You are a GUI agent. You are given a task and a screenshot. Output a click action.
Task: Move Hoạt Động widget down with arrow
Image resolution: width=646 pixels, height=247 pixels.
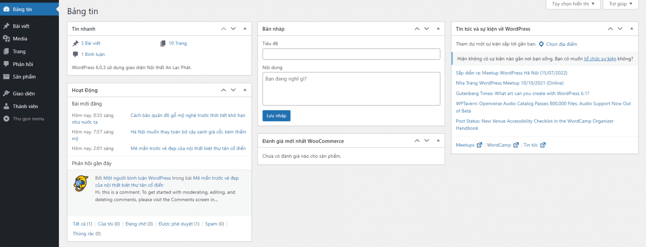[x=233, y=90]
